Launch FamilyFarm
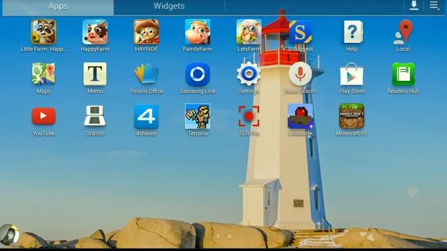This screenshot has width=447, height=251. (198, 31)
